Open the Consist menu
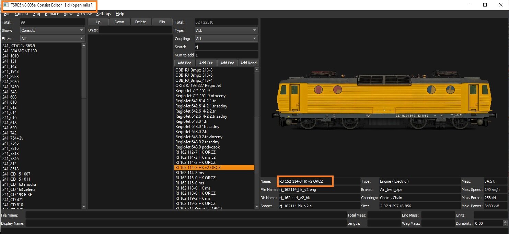The height and width of the screenshot is (234, 509). pos(22,14)
